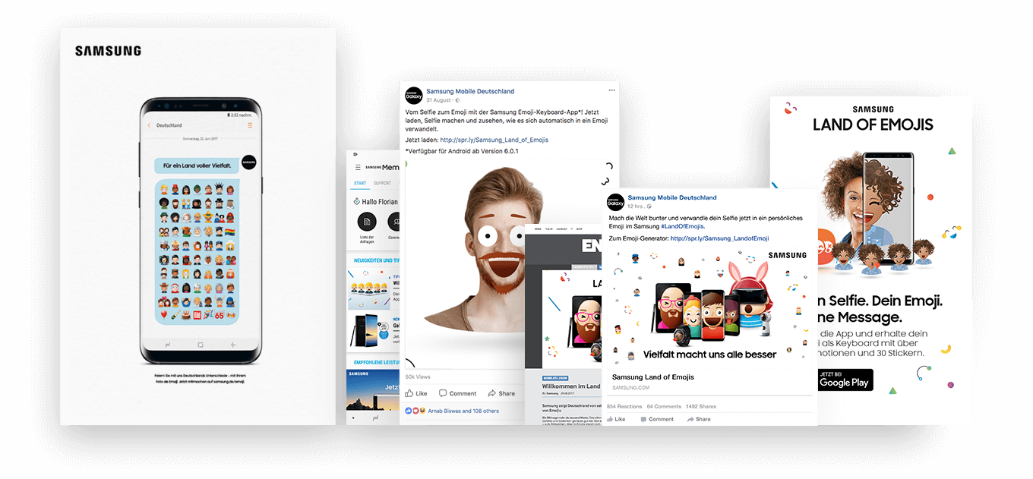Click 'Für ein Land voller Vielfalt.' chat bubble

coord(197,165)
